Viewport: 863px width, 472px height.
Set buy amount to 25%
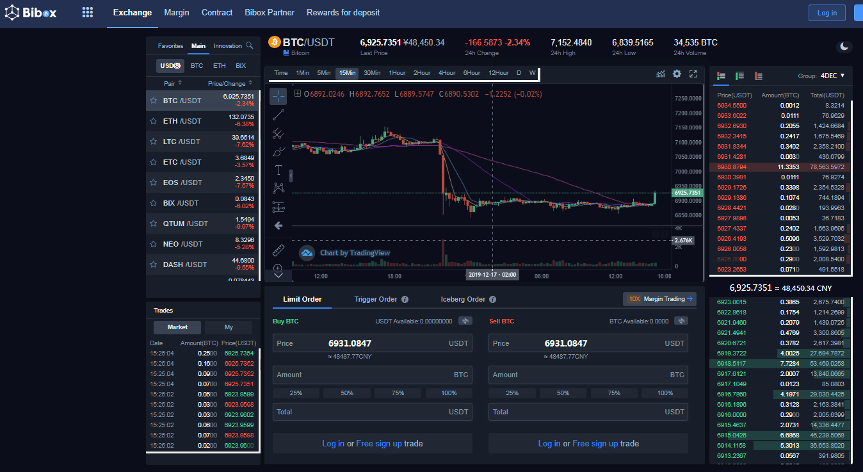[296, 393]
